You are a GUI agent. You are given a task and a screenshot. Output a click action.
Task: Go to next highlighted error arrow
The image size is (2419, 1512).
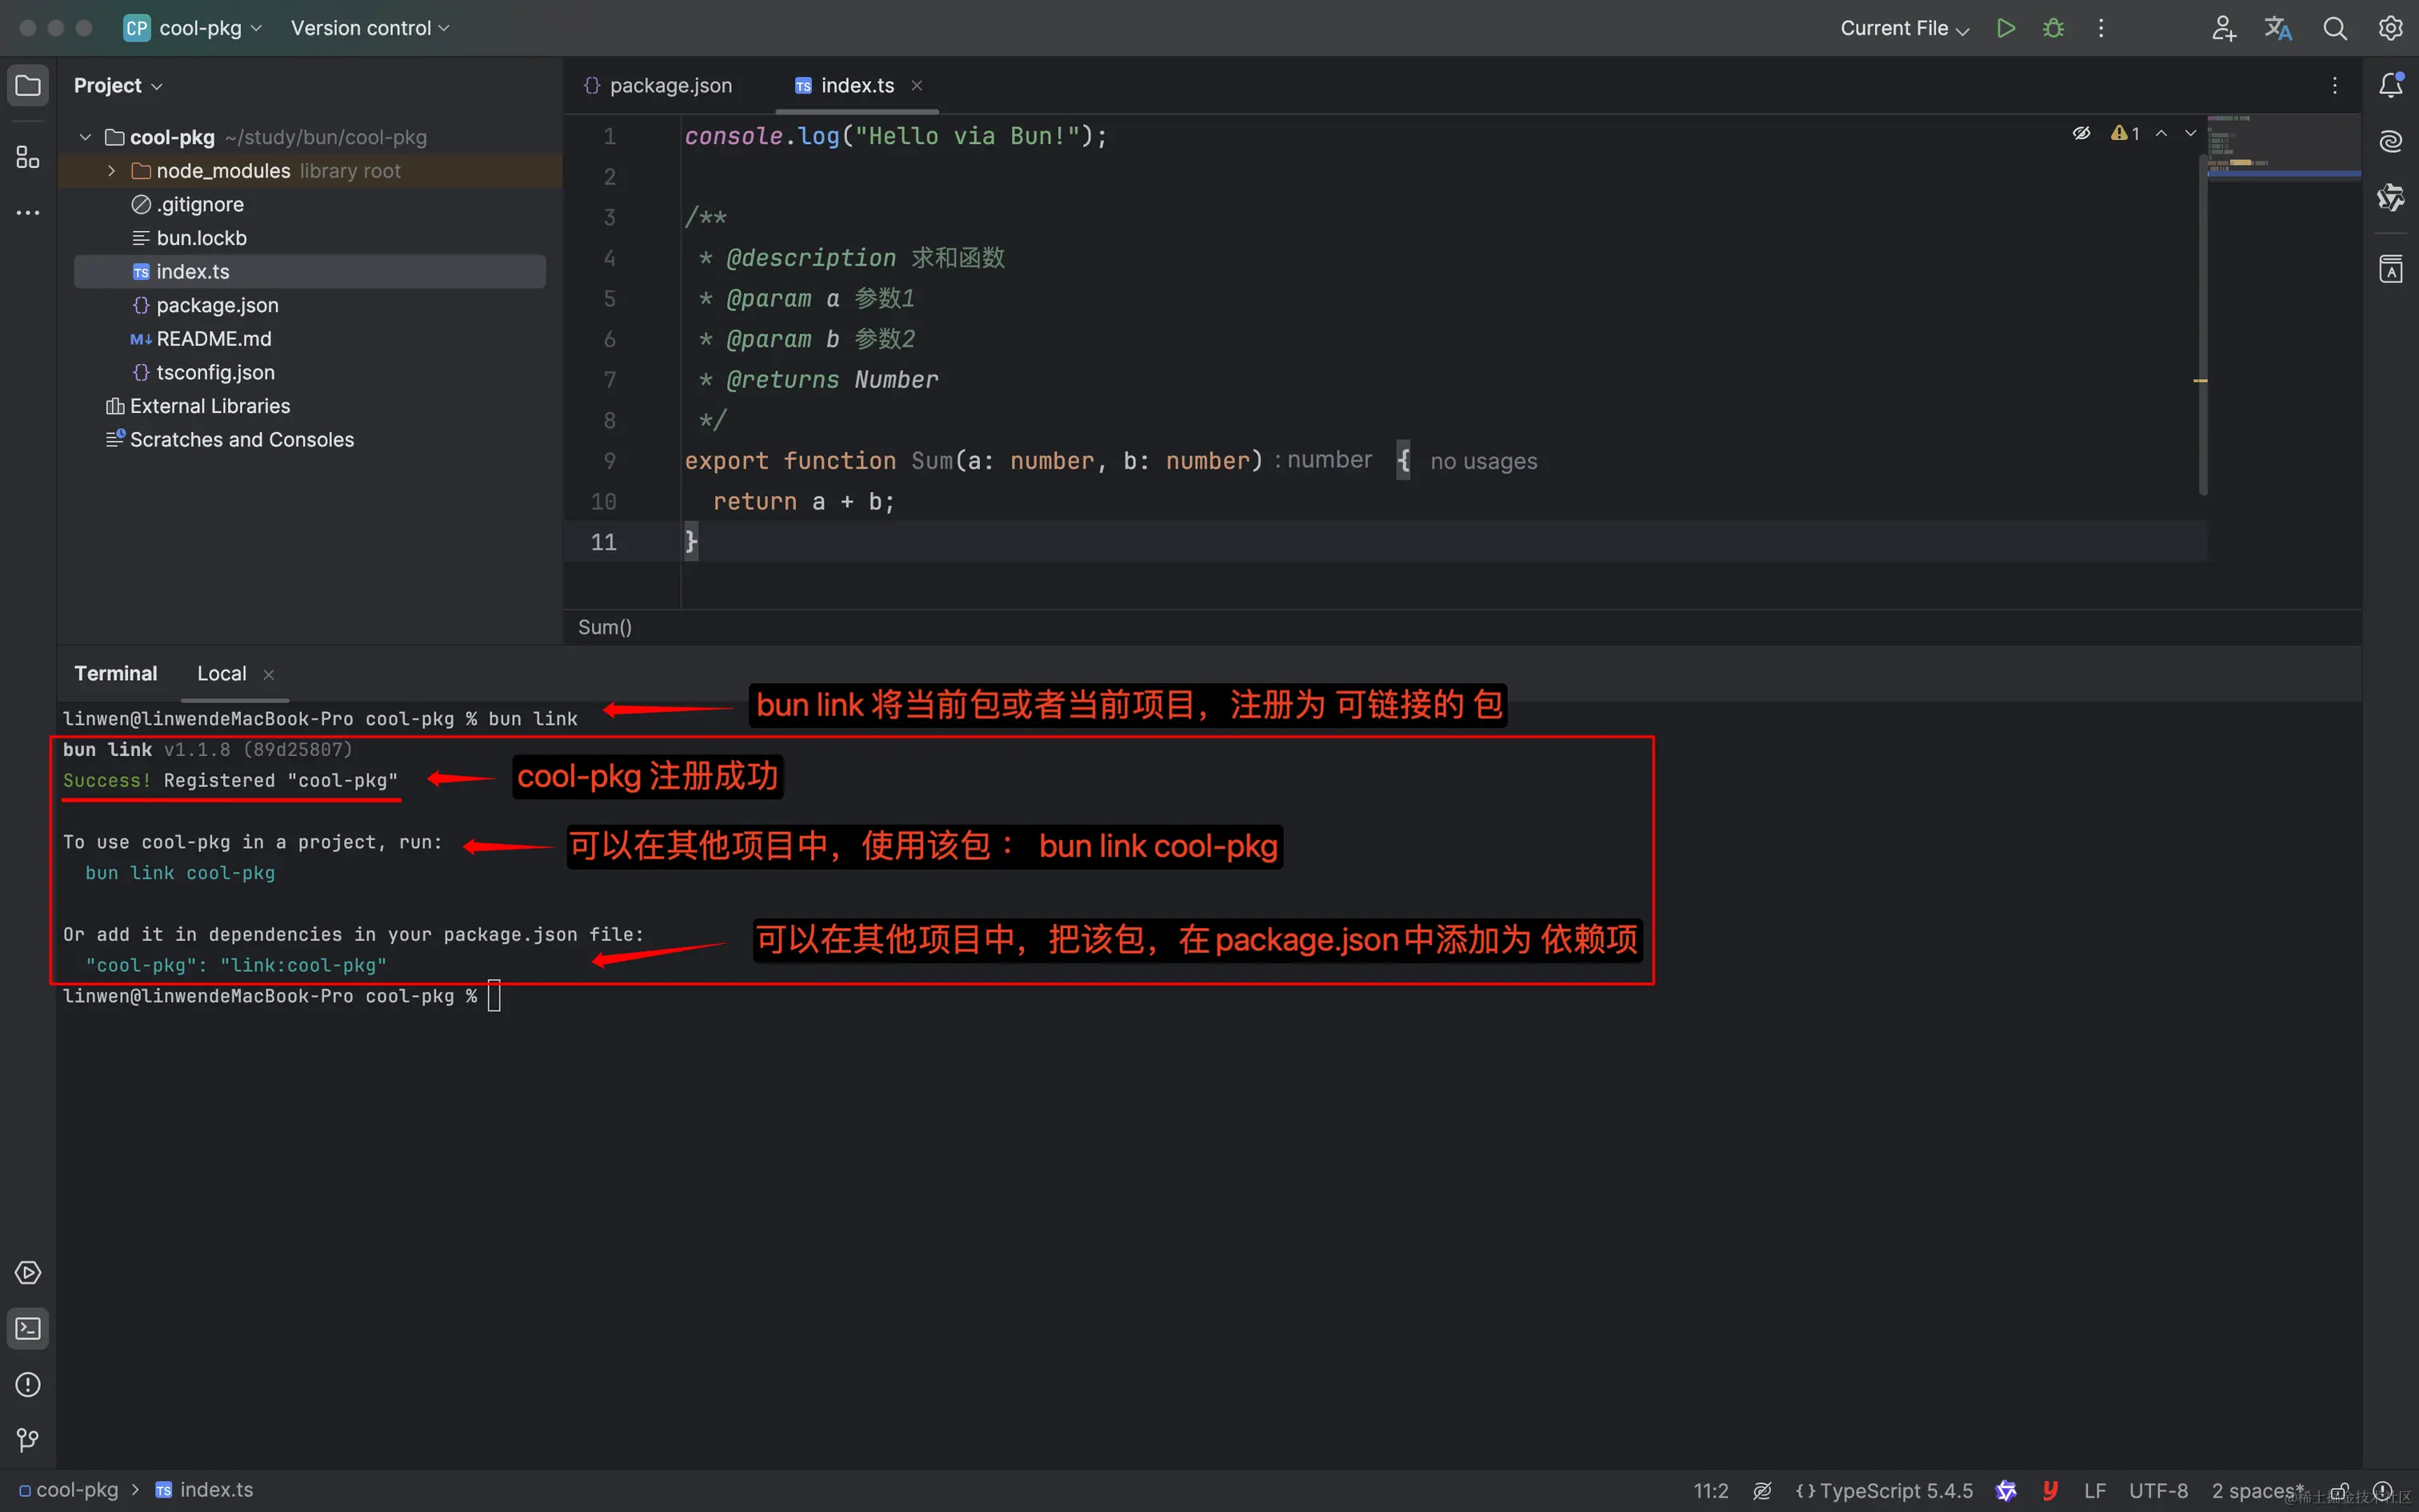pyautogui.click(x=2190, y=133)
